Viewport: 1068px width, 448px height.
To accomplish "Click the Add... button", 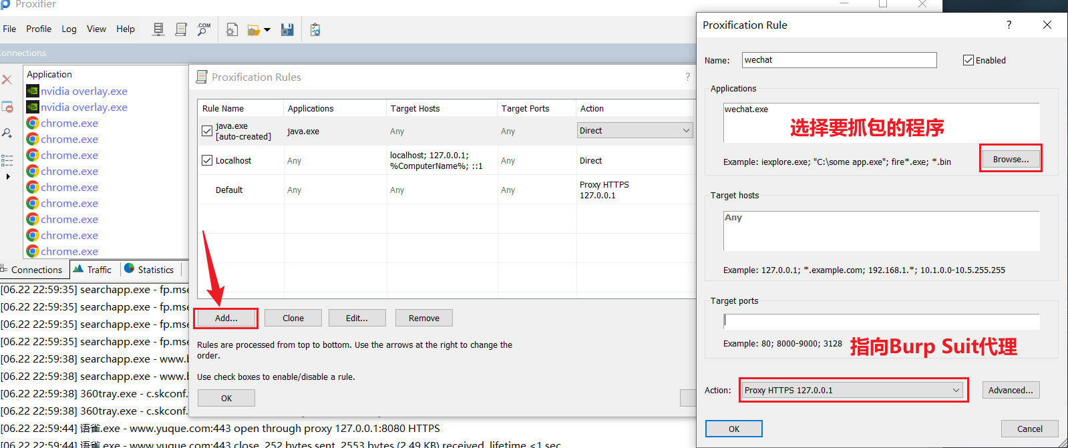I will [226, 318].
